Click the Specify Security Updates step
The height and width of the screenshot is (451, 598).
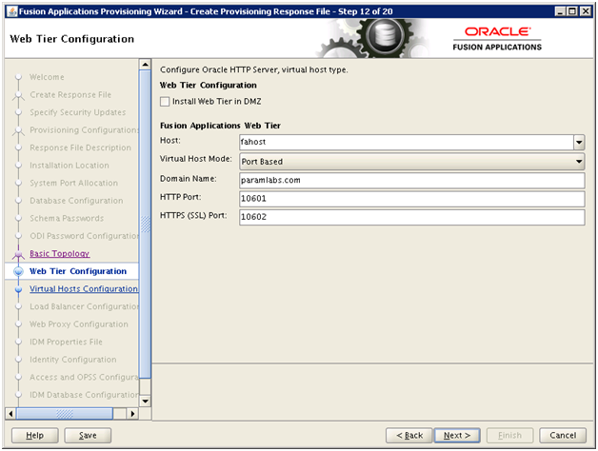click(78, 112)
